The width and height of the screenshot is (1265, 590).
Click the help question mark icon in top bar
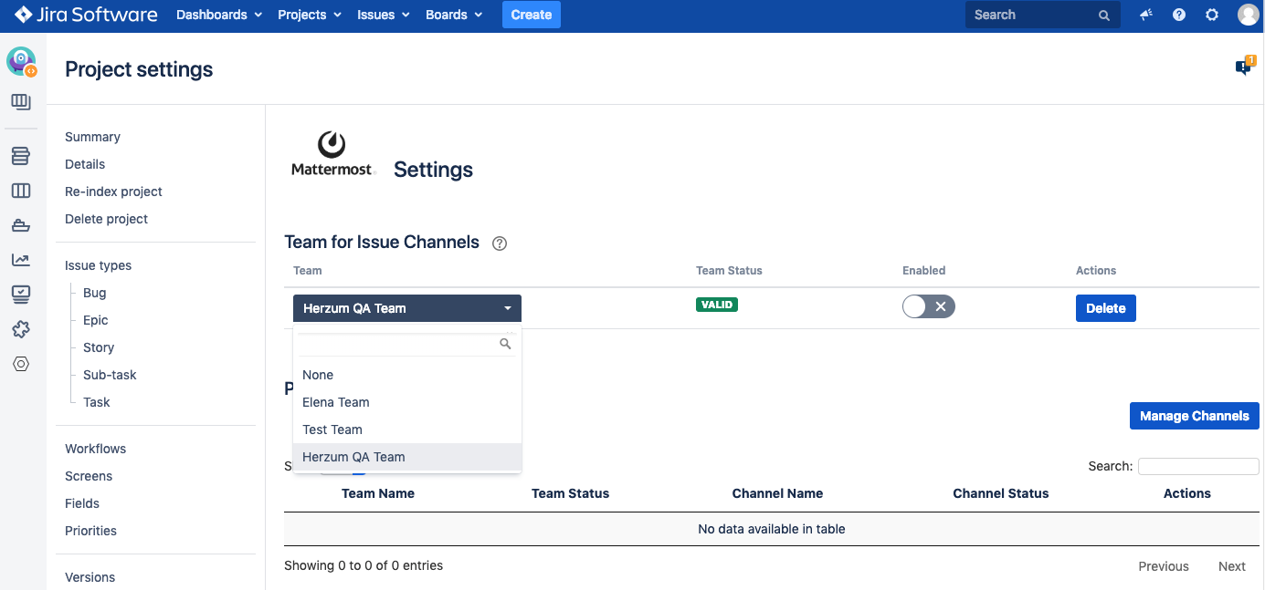tap(1179, 15)
